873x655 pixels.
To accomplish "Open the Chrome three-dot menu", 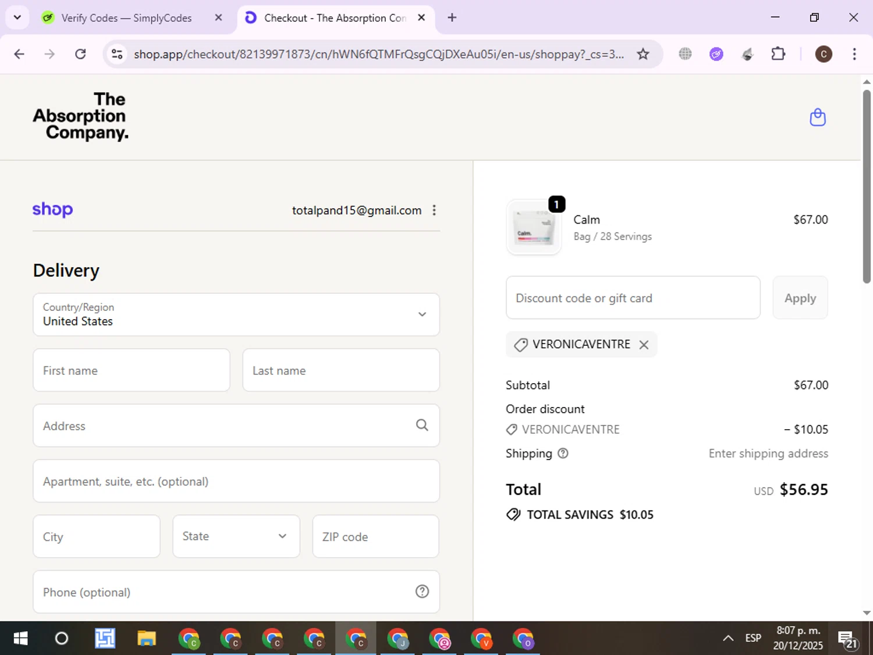I will click(x=854, y=54).
